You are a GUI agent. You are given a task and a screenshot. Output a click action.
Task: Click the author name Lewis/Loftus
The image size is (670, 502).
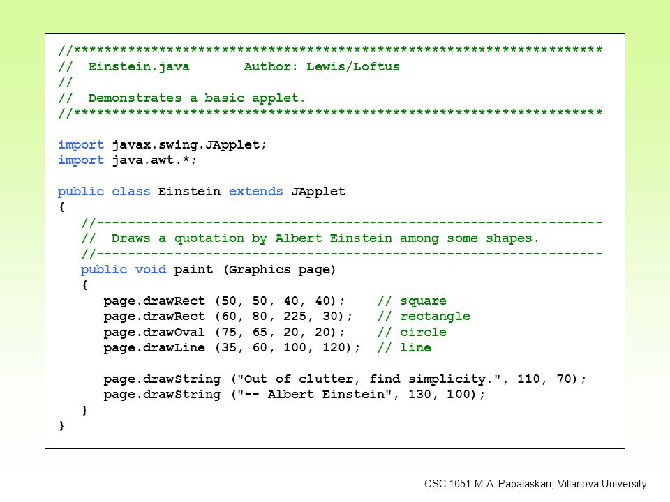pyautogui.click(x=353, y=67)
